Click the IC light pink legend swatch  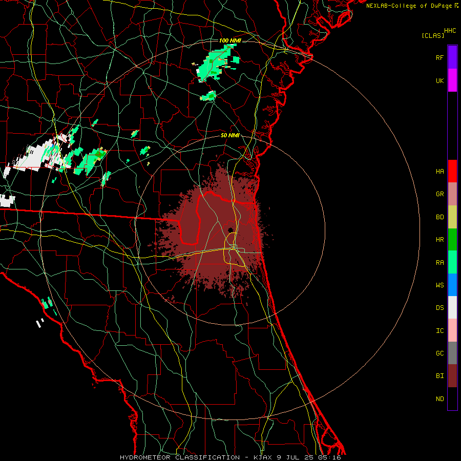click(x=452, y=330)
